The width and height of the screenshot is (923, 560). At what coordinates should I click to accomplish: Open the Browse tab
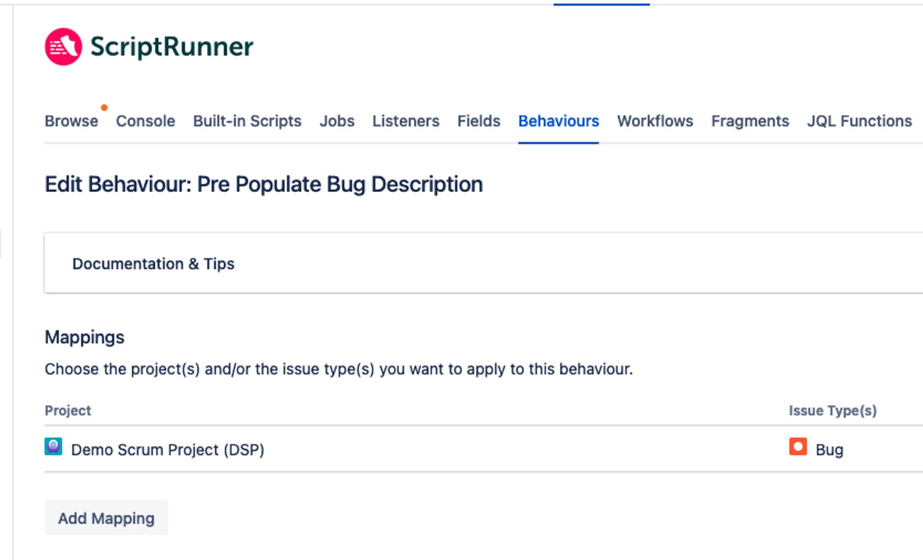tap(71, 121)
